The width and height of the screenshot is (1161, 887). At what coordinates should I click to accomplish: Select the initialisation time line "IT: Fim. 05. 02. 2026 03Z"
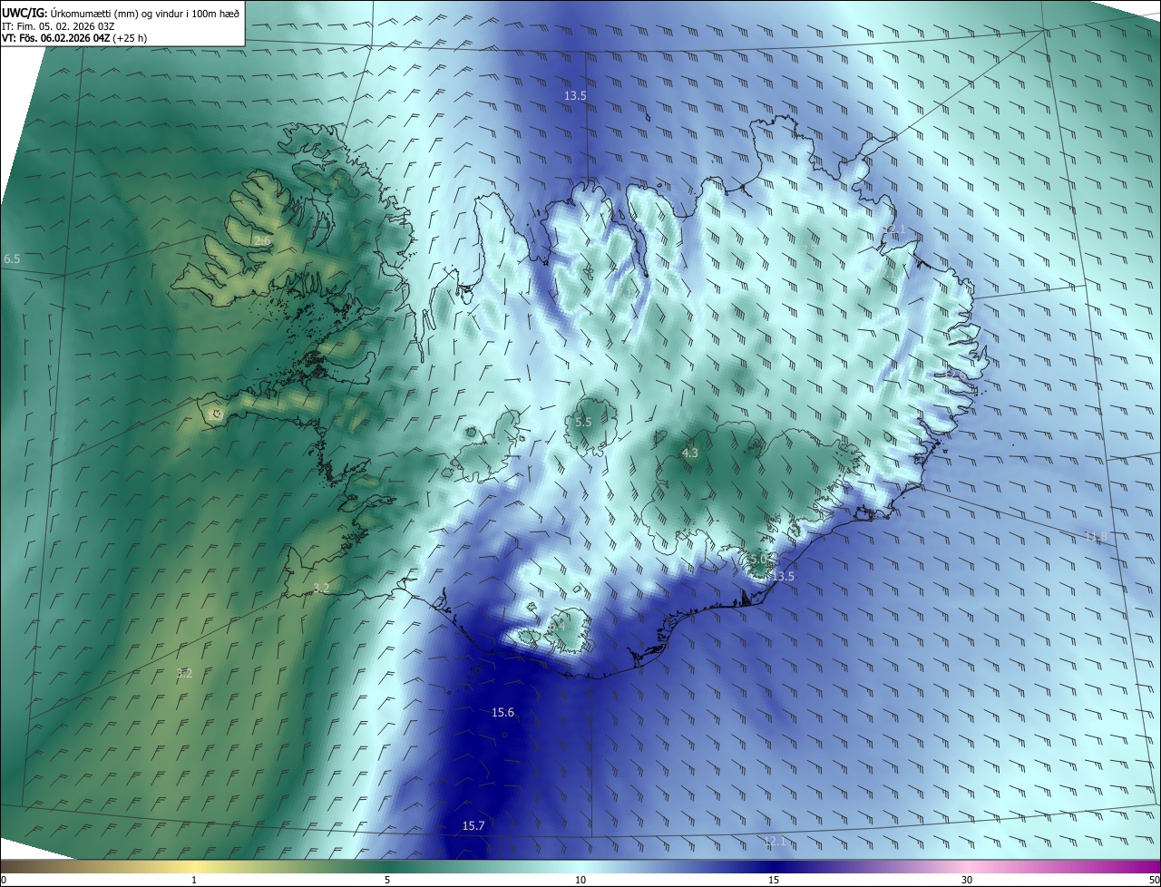(58, 26)
